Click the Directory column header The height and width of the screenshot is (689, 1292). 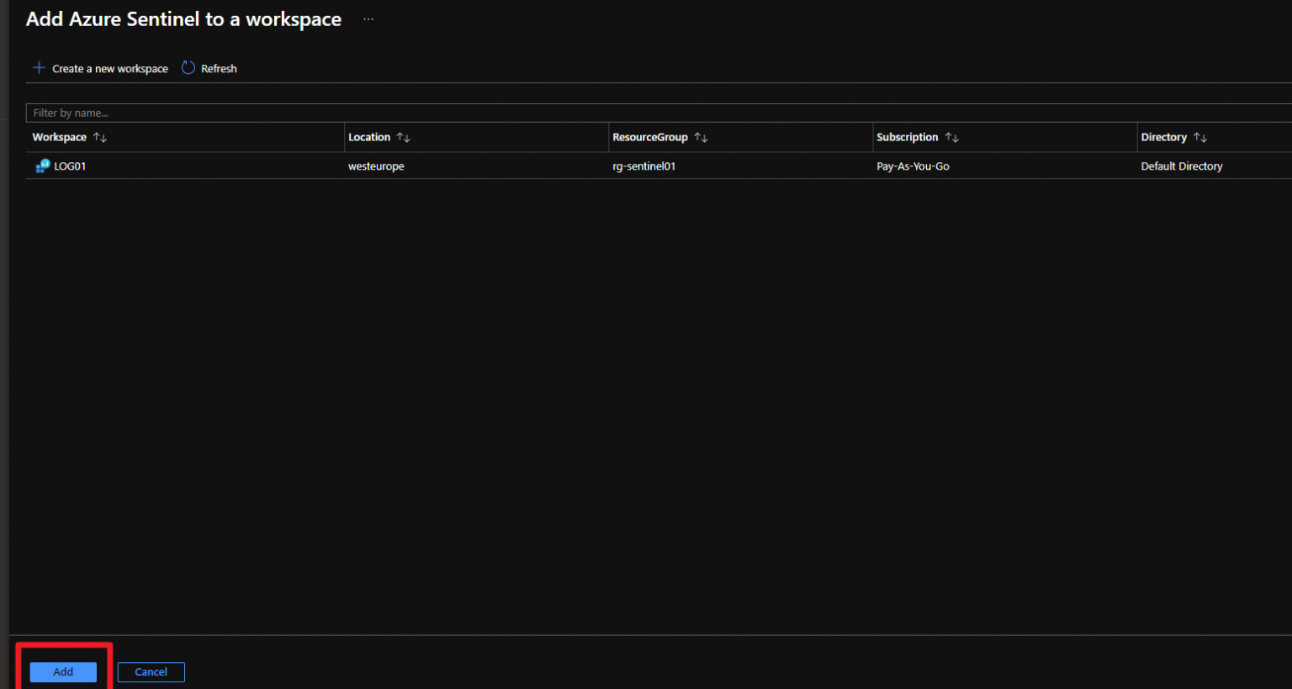click(1163, 137)
